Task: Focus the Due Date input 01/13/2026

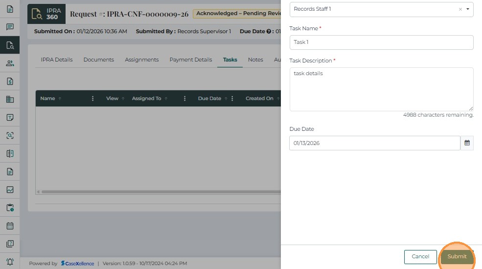Action: point(375,143)
